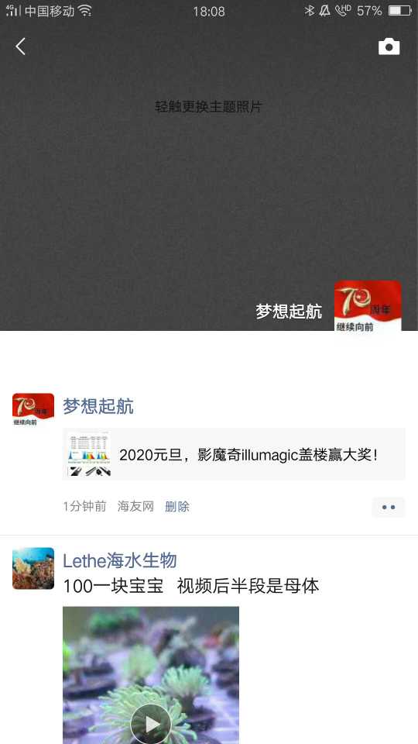Image resolution: width=418 pixels, height=744 pixels.
Task: Play the coral video
Action: tap(151, 724)
